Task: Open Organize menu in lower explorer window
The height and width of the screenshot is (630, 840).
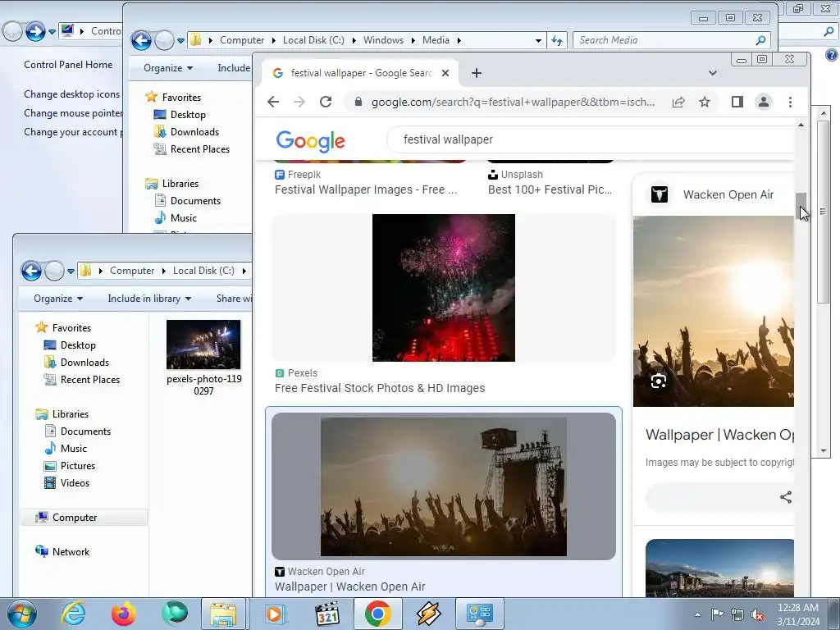Action: (x=58, y=299)
